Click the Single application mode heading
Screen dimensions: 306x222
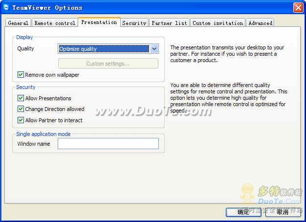click(44, 134)
